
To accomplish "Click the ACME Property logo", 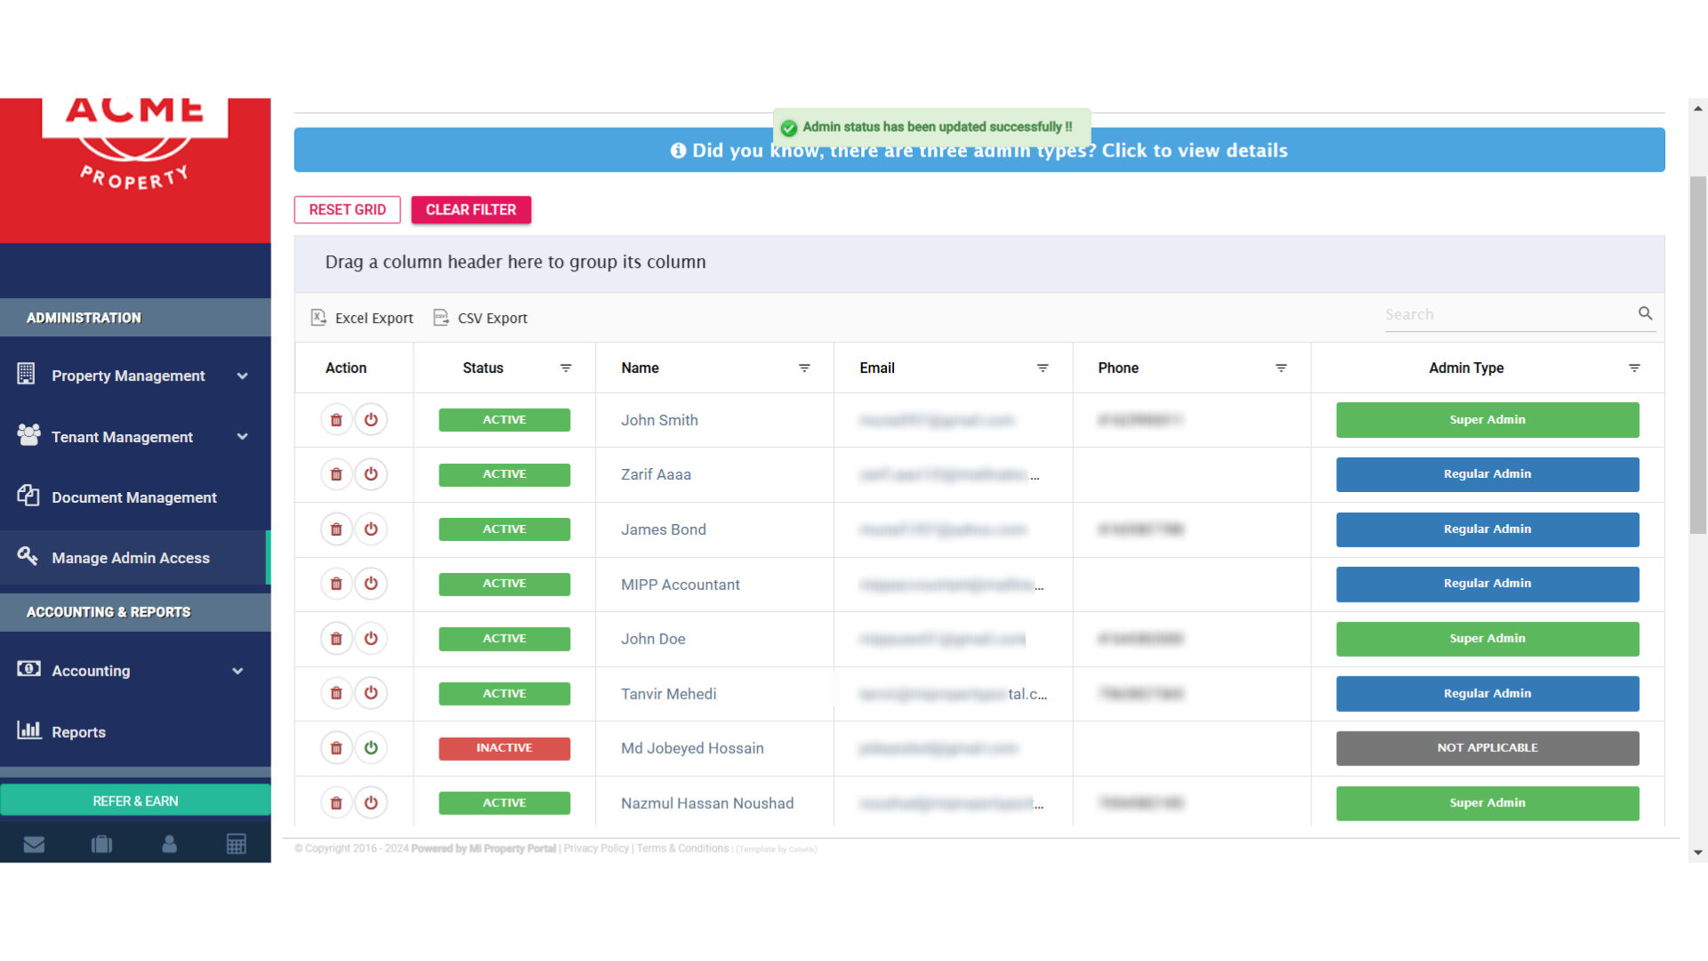I will pyautogui.click(x=135, y=147).
